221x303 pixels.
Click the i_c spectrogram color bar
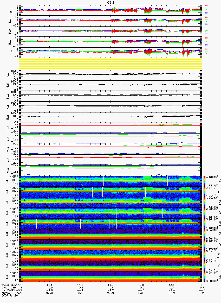[x=204, y=202]
